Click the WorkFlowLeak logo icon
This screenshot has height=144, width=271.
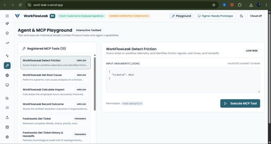(17, 16)
